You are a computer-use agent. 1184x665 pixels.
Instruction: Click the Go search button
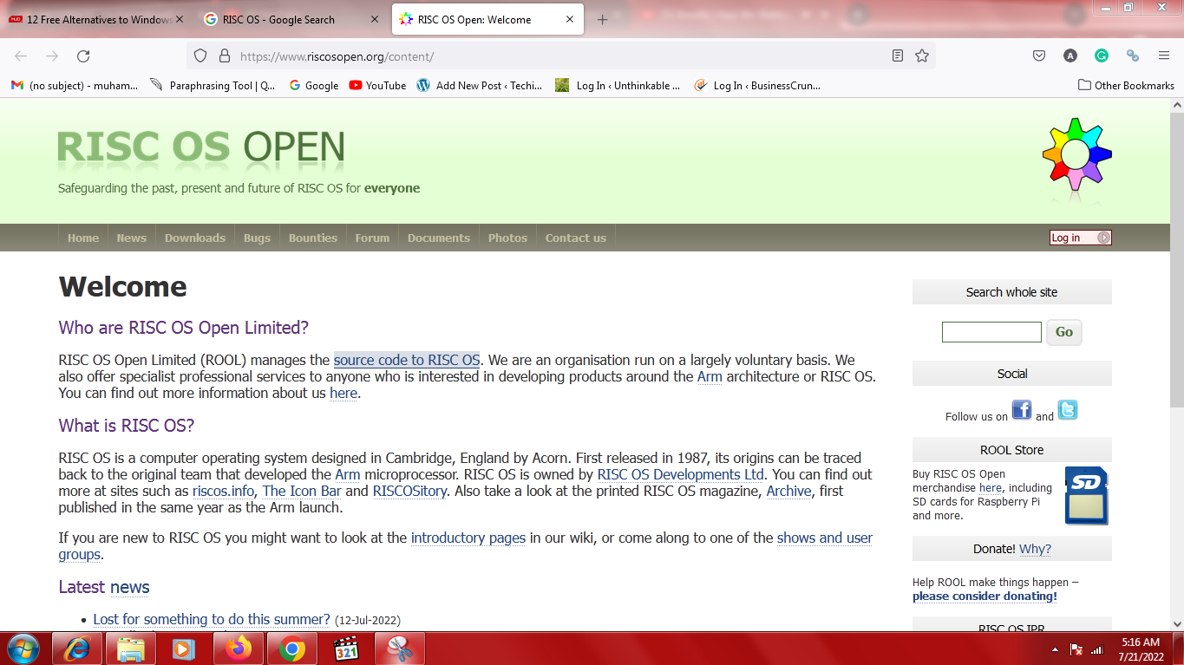coord(1064,332)
